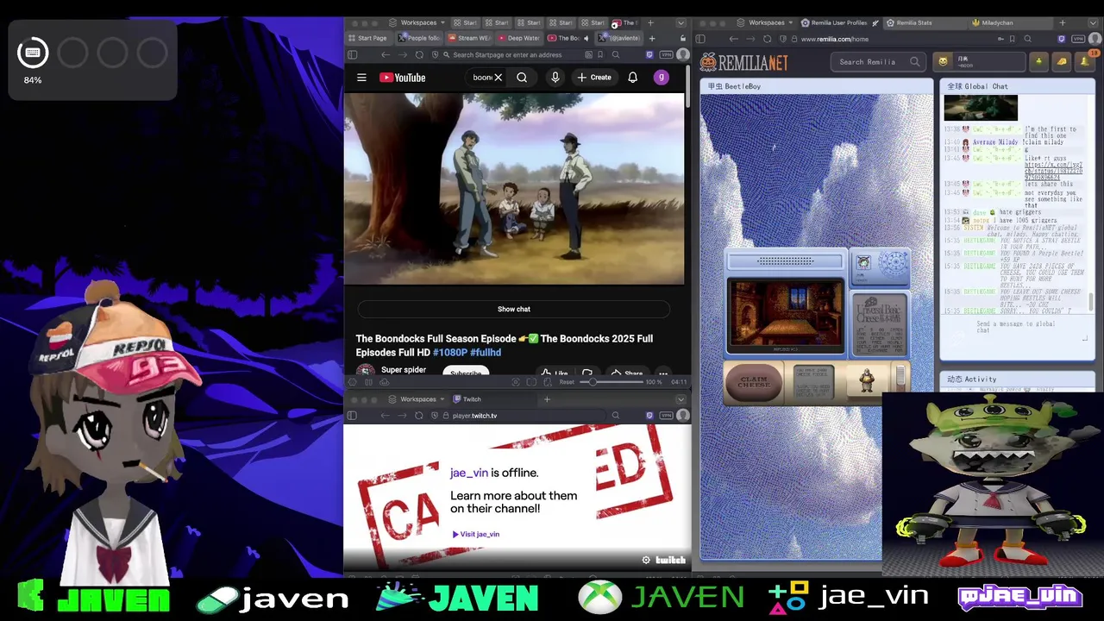
Task: Click the RemiliaNET pumpkin logo
Action: coord(743,62)
